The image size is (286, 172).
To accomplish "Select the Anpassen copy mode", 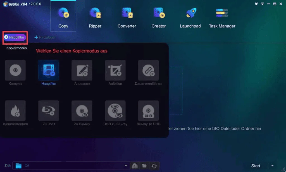I will (x=82, y=70).
